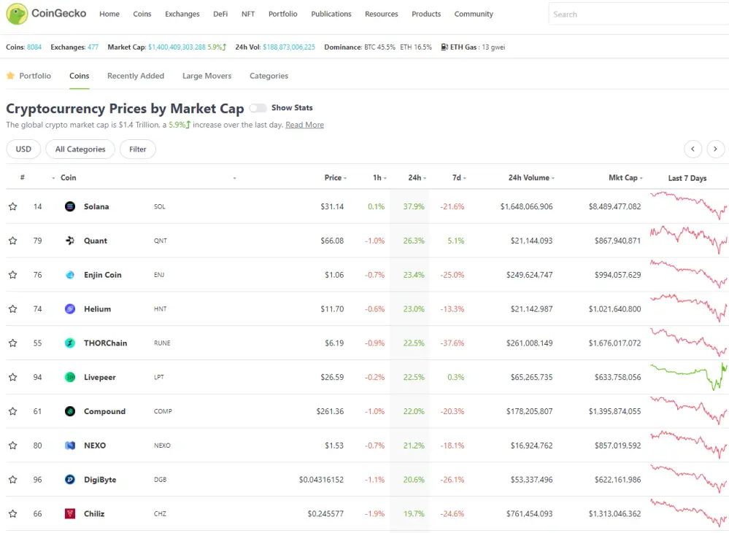Click the CoinGecko gecko logo
The width and height of the screenshot is (729, 533).
pyautogui.click(x=17, y=14)
